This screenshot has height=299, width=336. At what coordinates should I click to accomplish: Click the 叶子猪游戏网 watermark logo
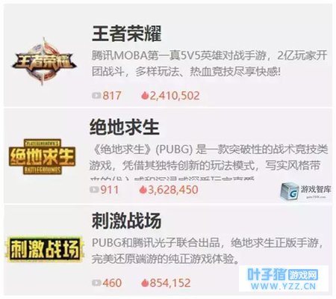283,275
